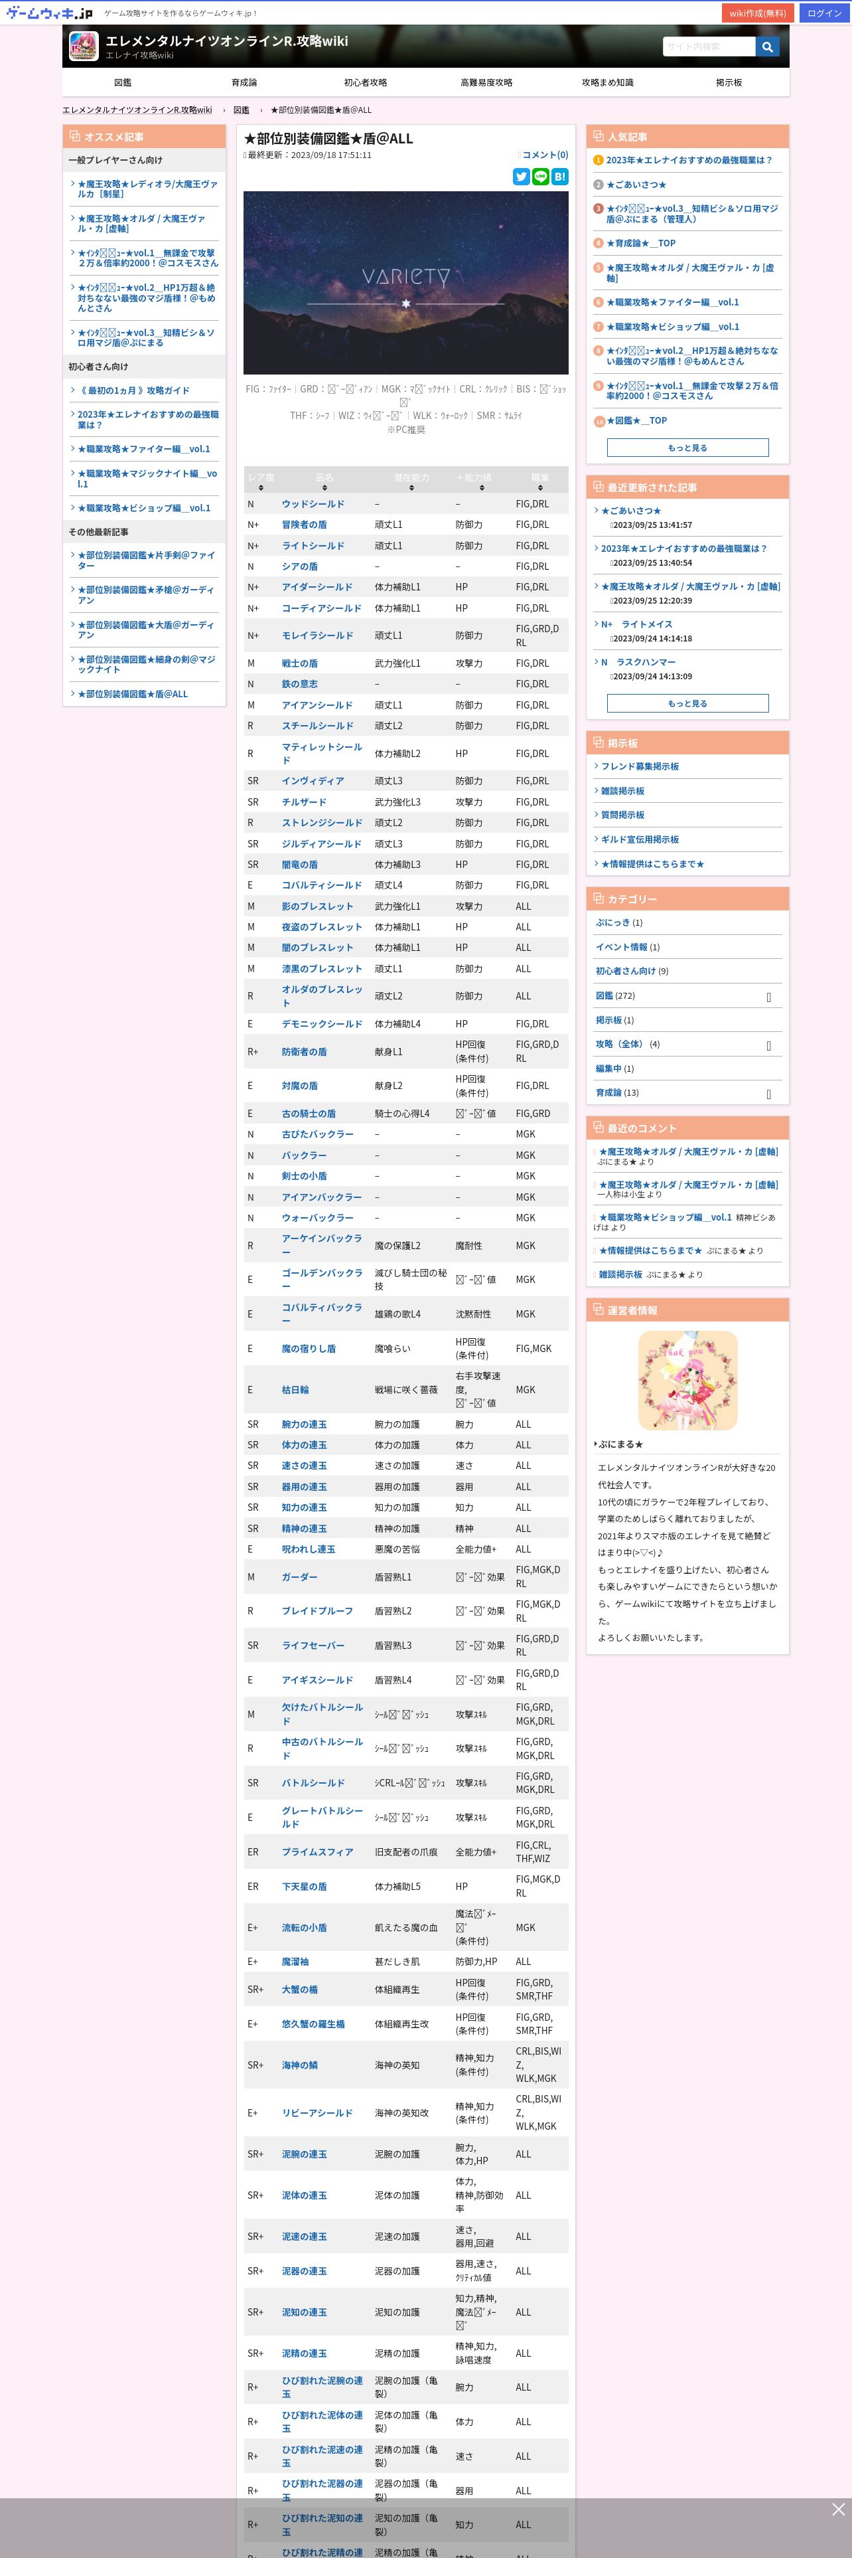Open フレンド募集掲示板 link
Viewport: 852px width, 2558px height.
pyautogui.click(x=640, y=766)
